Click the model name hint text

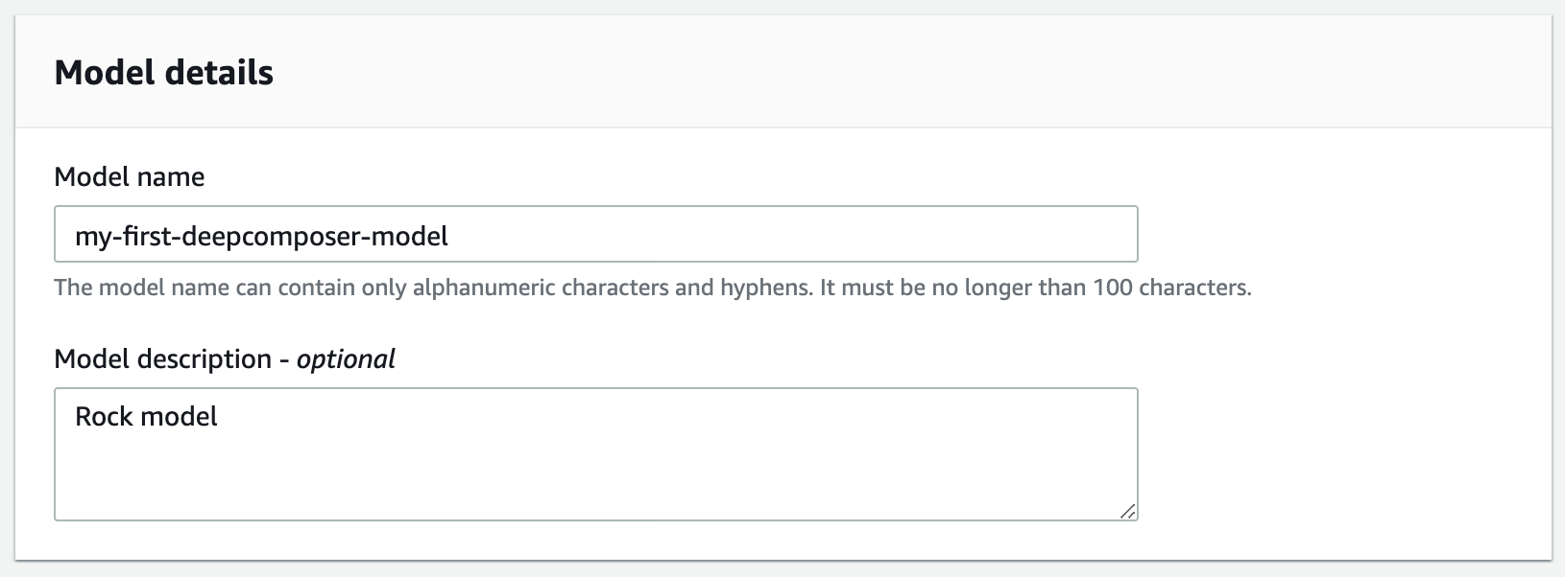pos(653,288)
